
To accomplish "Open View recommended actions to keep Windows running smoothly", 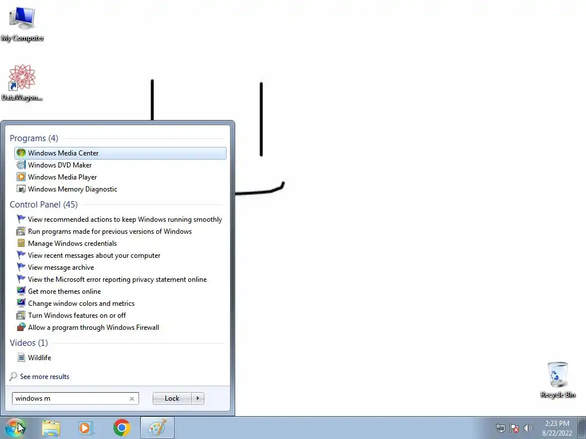I will [120, 219].
